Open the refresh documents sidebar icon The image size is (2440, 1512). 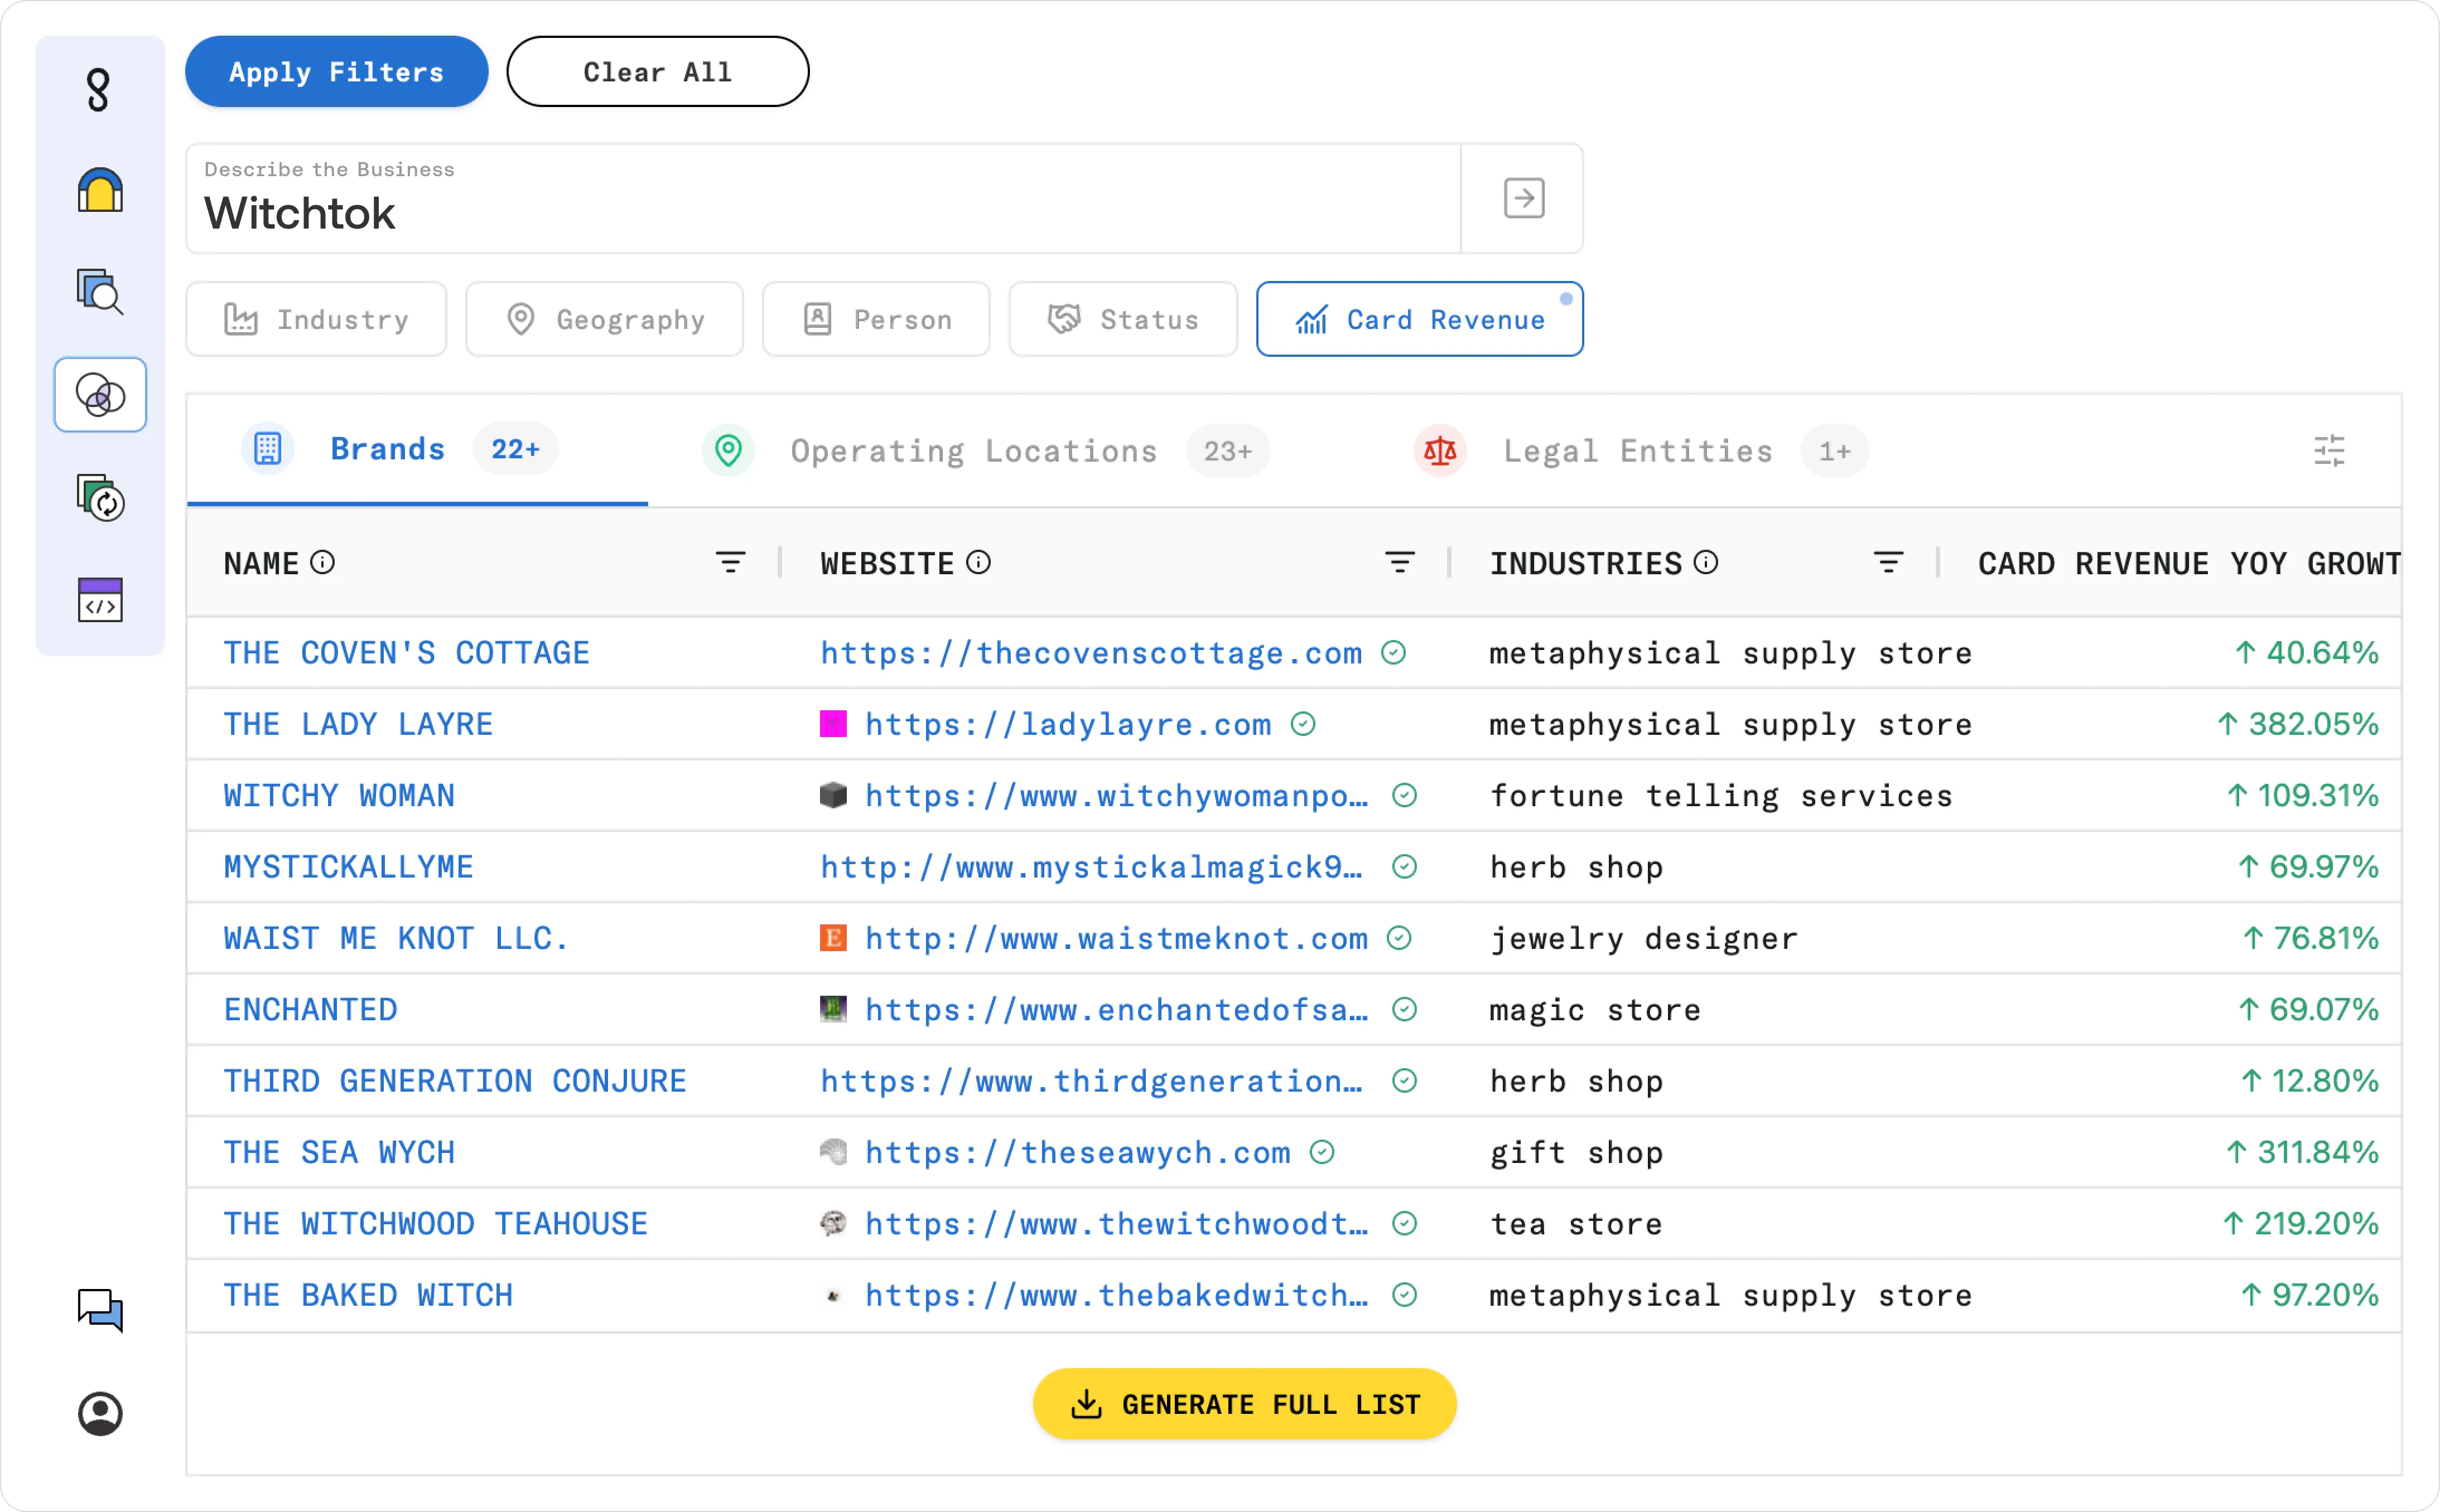pyautogui.click(x=100, y=498)
